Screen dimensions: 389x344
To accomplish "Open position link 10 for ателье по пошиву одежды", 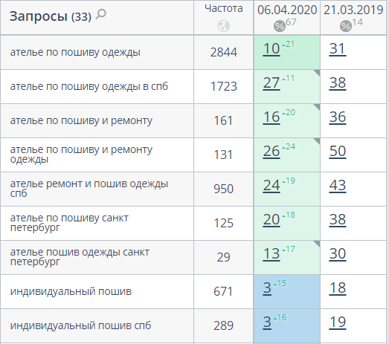I will (x=271, y=49).
